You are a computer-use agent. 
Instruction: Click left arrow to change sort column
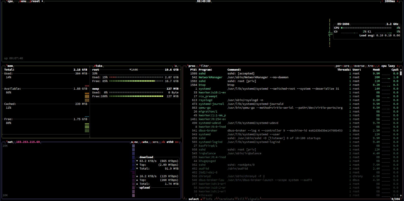pos(379,66)
